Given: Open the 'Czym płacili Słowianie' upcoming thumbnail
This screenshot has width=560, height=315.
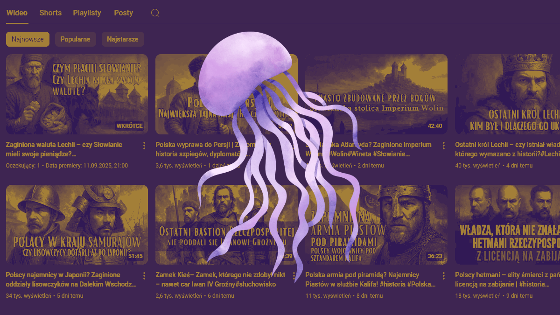Looking at the screenshot, I should point(77,94).
